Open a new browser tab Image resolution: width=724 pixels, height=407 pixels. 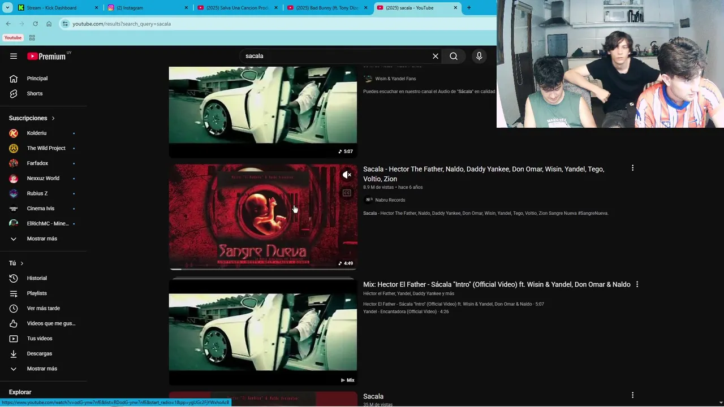pos(469,8)
